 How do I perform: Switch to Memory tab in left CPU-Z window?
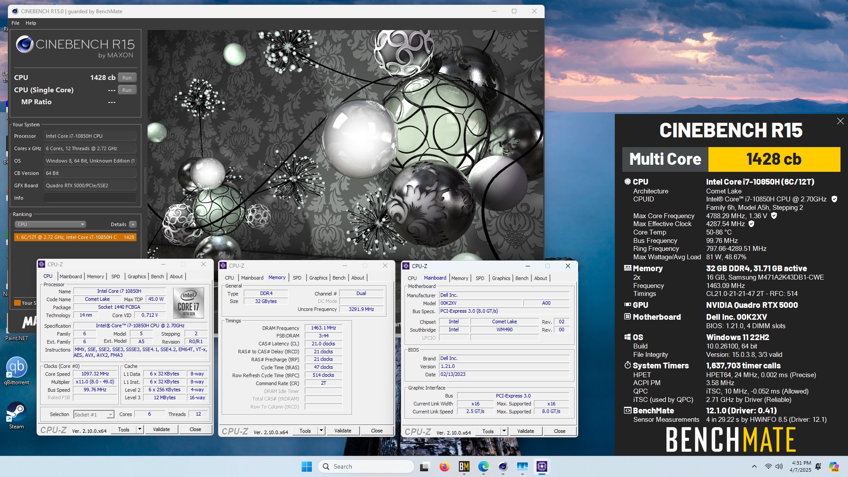coord(95,276)
